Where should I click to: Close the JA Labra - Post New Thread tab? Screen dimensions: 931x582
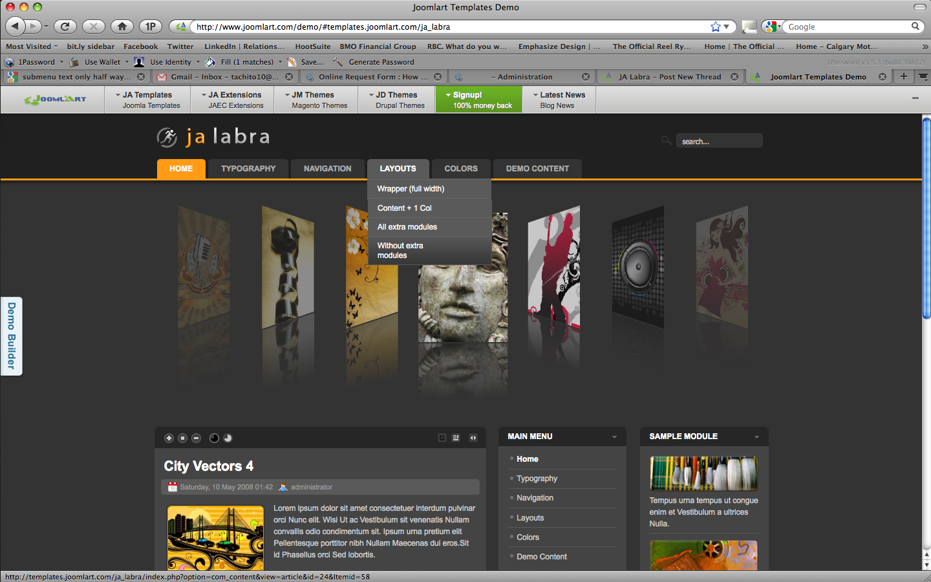tap(734, 77)
